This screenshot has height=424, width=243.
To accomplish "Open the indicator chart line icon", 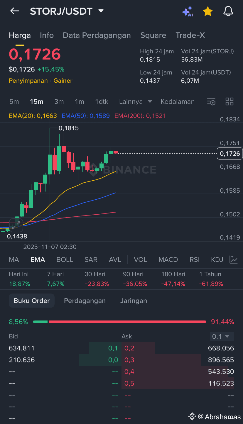I will pyautogui.click(x=234, y=260).
